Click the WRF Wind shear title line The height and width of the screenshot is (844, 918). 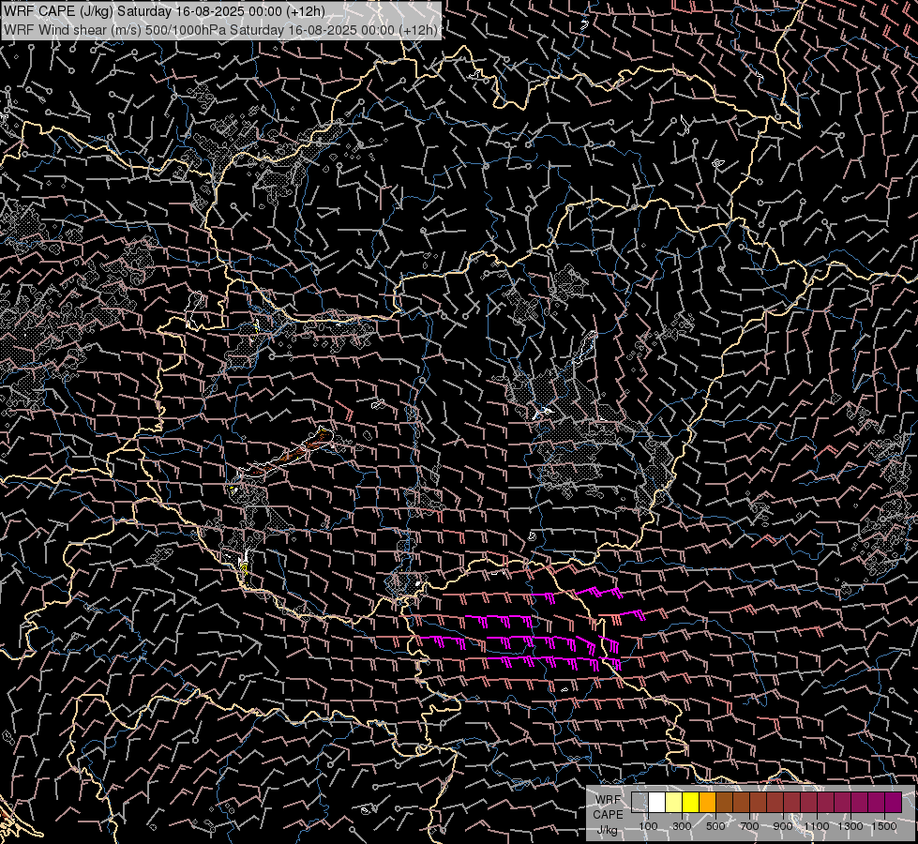[x=220, y=30]
